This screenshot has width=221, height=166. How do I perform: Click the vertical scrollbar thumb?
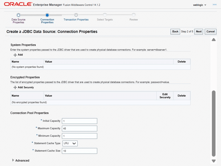214,123
